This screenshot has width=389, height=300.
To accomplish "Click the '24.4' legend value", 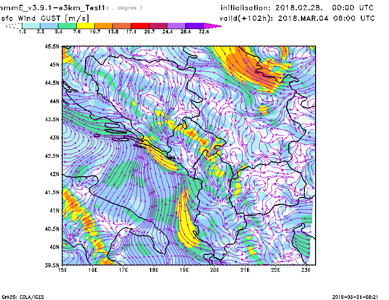I will pos(167,32).
